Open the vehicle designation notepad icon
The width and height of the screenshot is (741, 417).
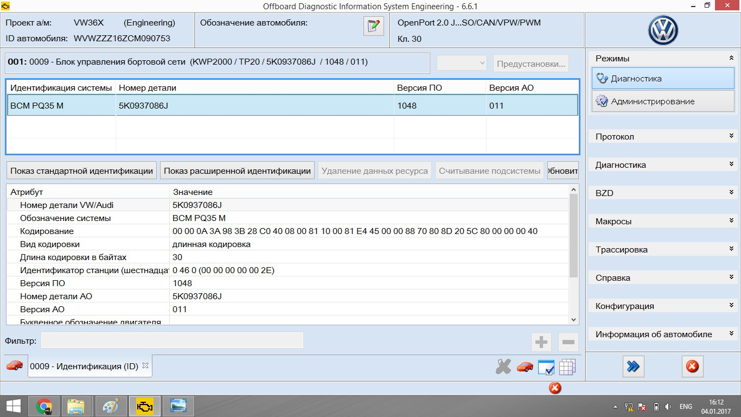373,26
